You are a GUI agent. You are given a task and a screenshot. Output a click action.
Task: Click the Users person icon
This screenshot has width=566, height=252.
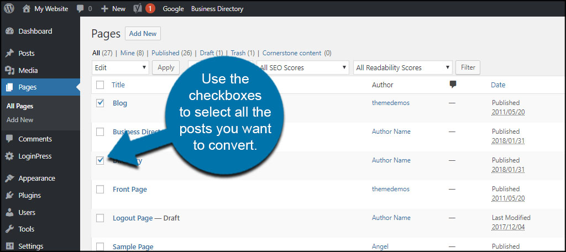[10, 212]
